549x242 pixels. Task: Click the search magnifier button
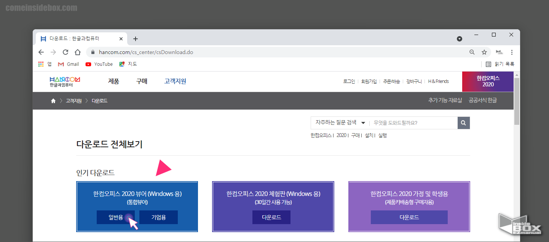[x=463, y=123]
